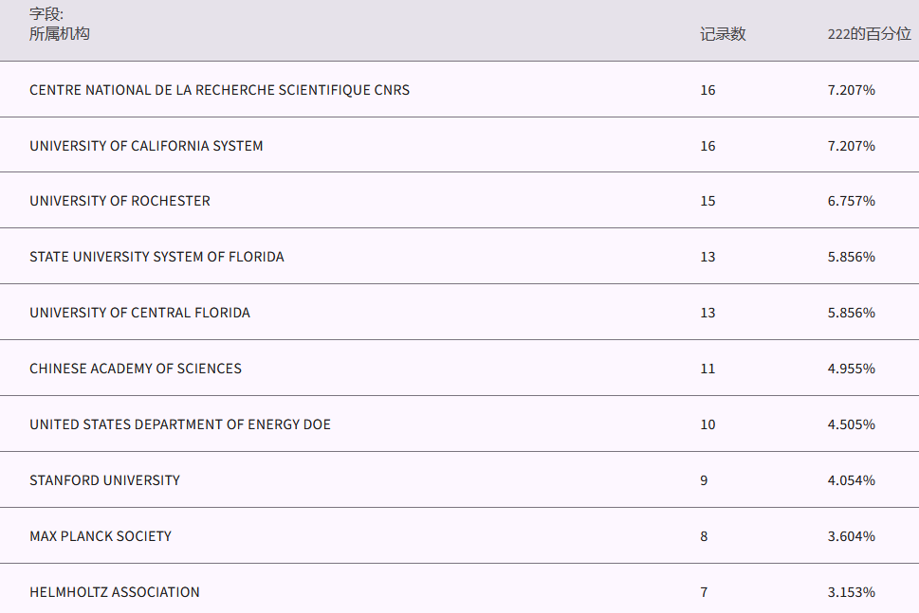Click the 4.505% percentage value
The height and width of the screenshot is (613, 919).
[x=851, y=424]
